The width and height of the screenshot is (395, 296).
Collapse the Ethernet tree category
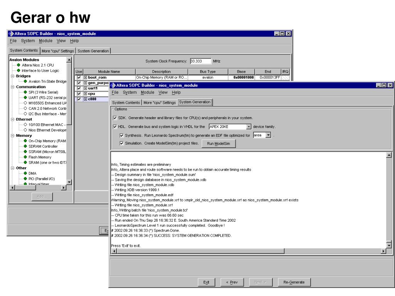pyautogui.click(x=12, y=119)
